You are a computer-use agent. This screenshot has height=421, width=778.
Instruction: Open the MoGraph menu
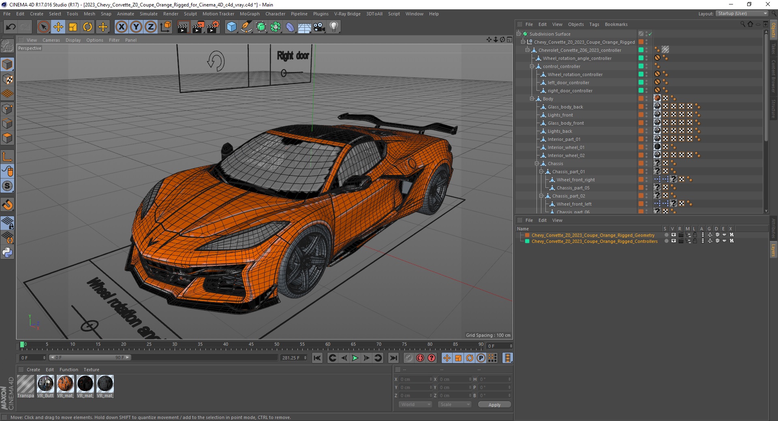tap(250, 14)
